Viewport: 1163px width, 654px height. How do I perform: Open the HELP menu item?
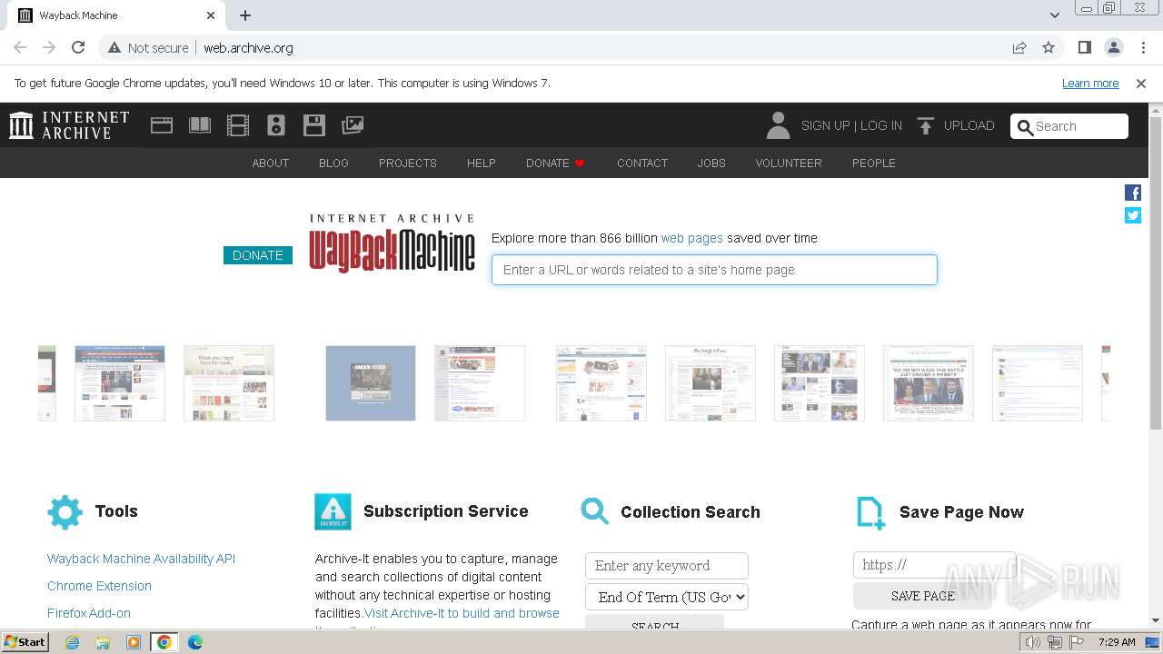482,163
